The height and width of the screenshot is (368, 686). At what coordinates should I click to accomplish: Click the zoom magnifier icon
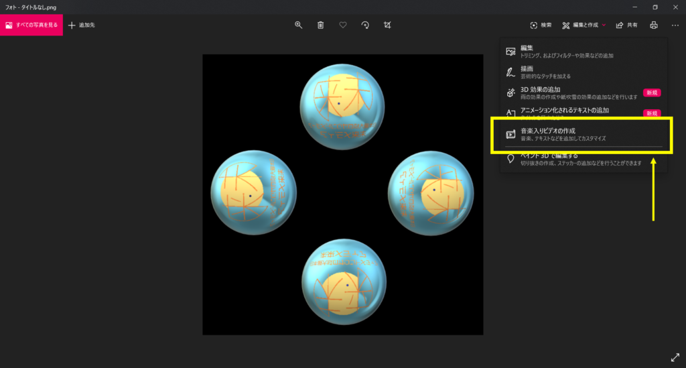click(x=298, y=25)
